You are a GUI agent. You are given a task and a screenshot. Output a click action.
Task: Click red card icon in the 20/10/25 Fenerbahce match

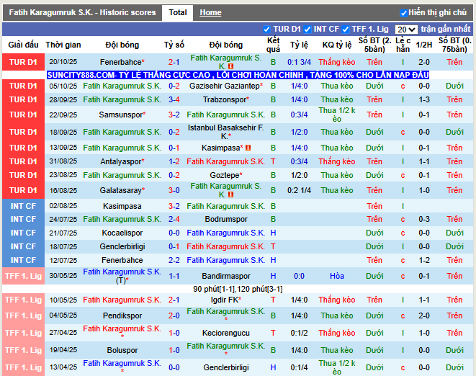230,67
